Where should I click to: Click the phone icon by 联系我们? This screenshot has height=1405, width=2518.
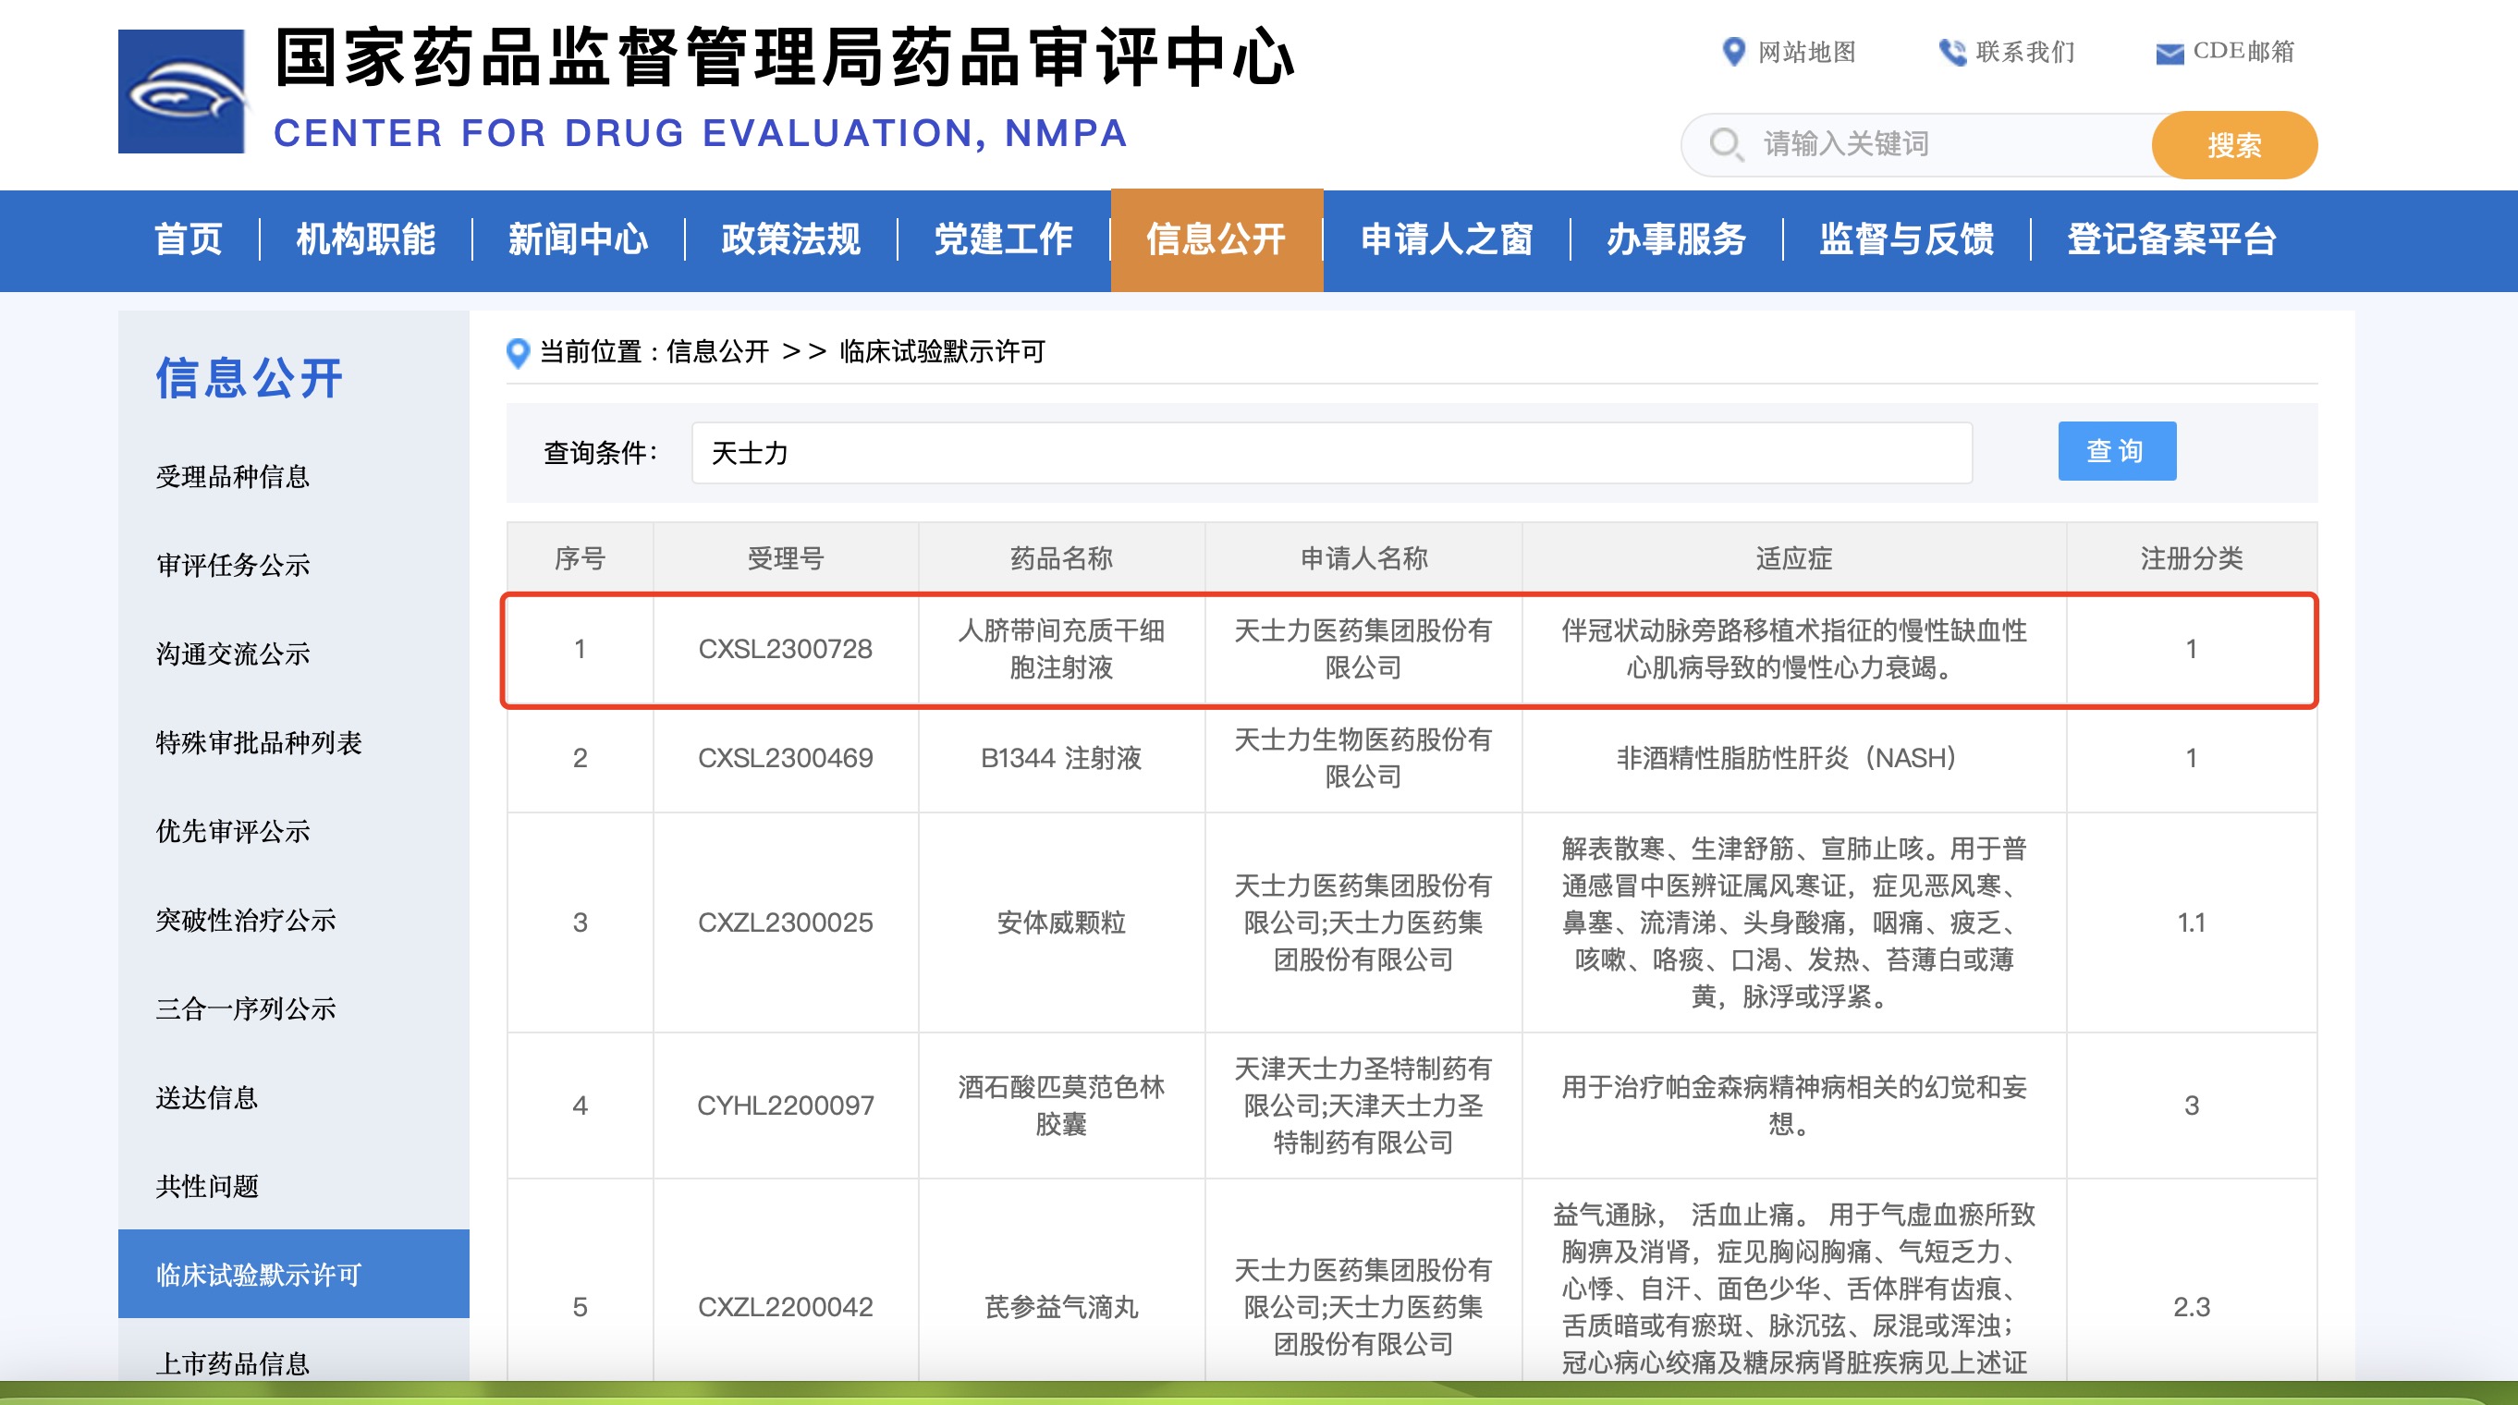click(x=1952, y=52)
